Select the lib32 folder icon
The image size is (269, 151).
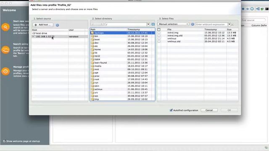pyautogui.click(x=92, y=56)
